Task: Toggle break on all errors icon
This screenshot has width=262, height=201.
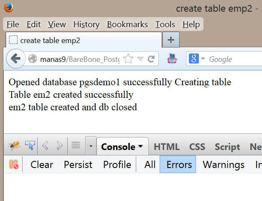Action: [x=14, y=165]
